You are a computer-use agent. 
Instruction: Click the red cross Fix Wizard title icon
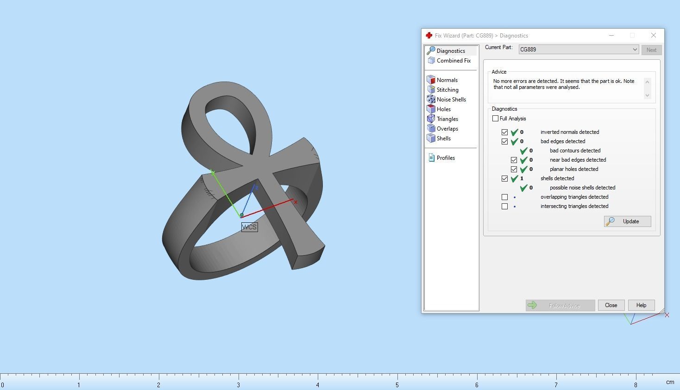pos(429,36)
